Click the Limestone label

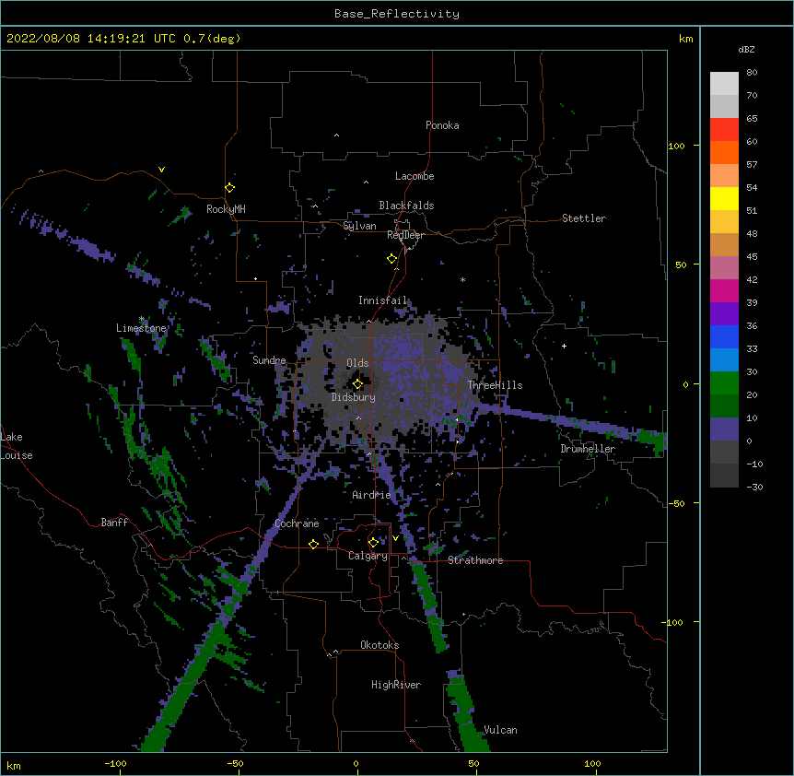pyautogui.click(x=141, y=328)
